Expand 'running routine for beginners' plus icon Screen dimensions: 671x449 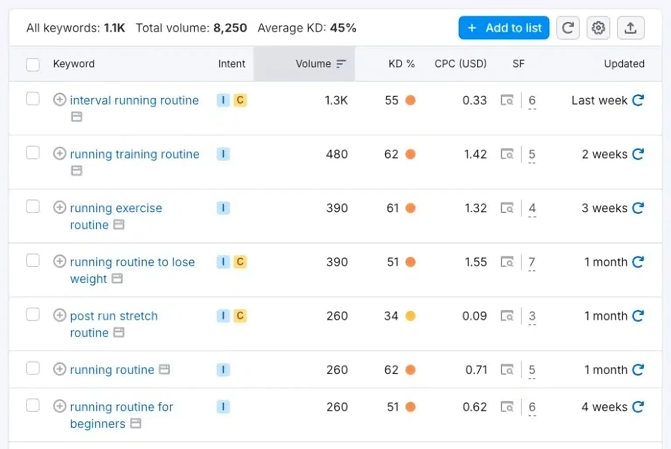59,406
